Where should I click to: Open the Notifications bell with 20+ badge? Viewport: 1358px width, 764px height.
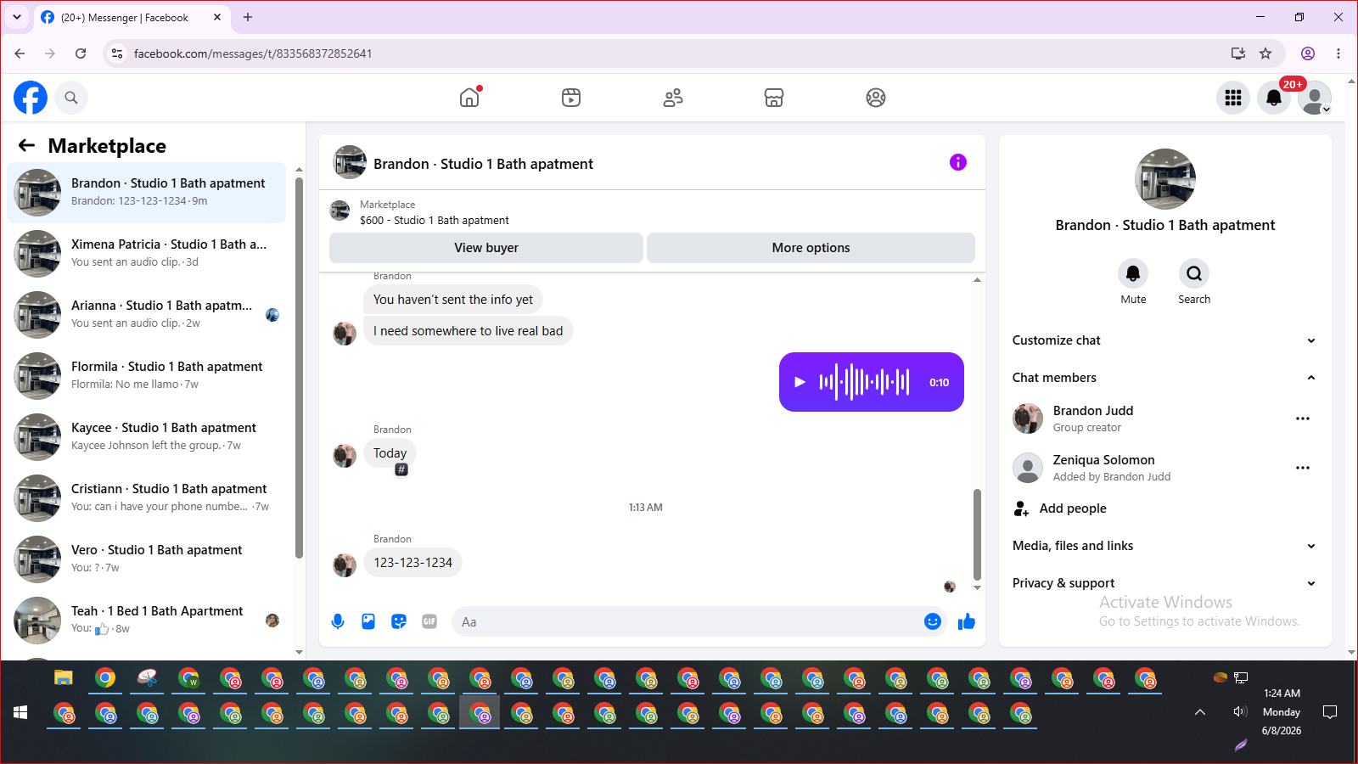click(x=1274, y=98)
